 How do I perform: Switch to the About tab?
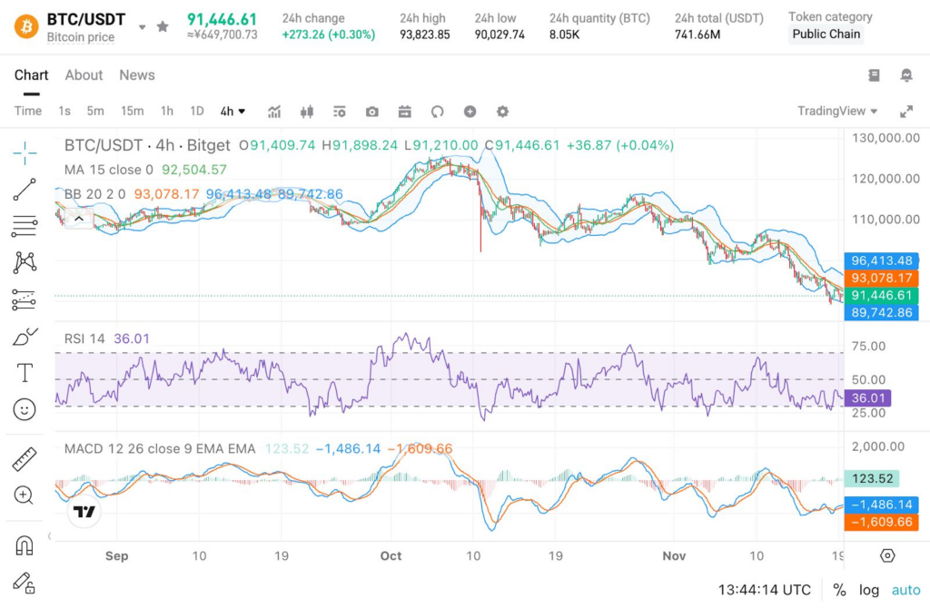point(84,75)
